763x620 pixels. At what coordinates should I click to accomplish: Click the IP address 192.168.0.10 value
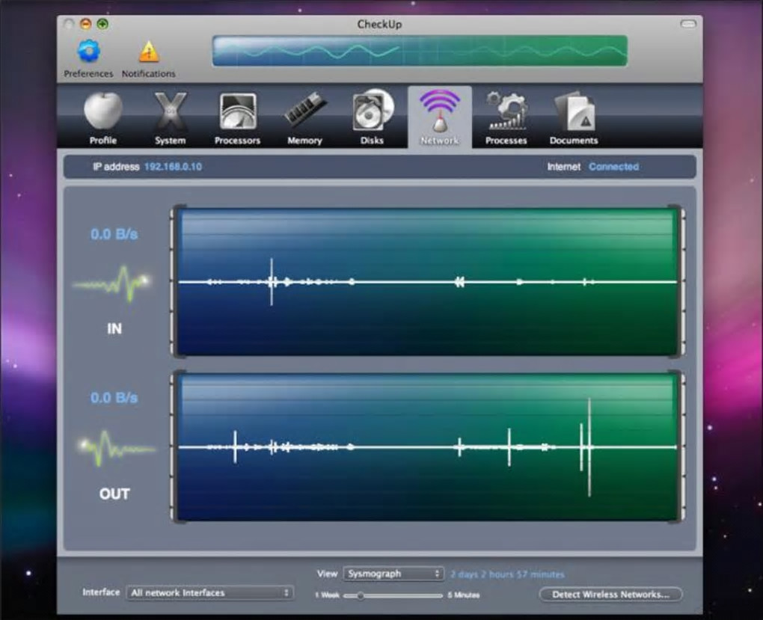click(173, 167)
